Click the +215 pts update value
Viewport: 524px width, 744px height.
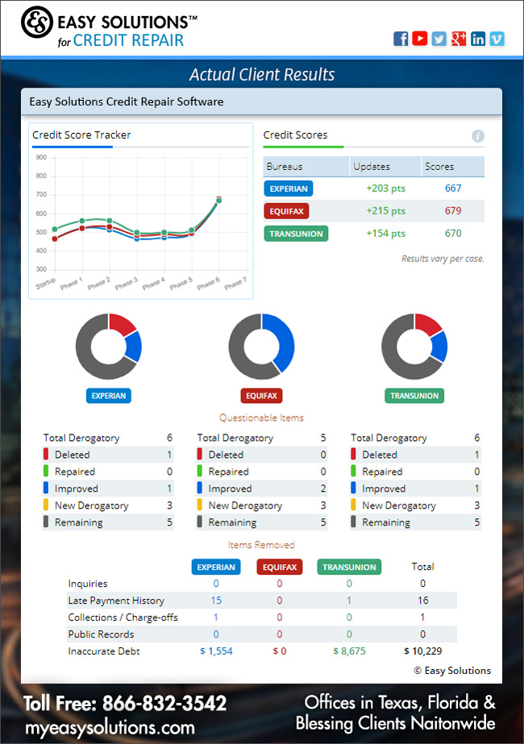click(385, 210)
